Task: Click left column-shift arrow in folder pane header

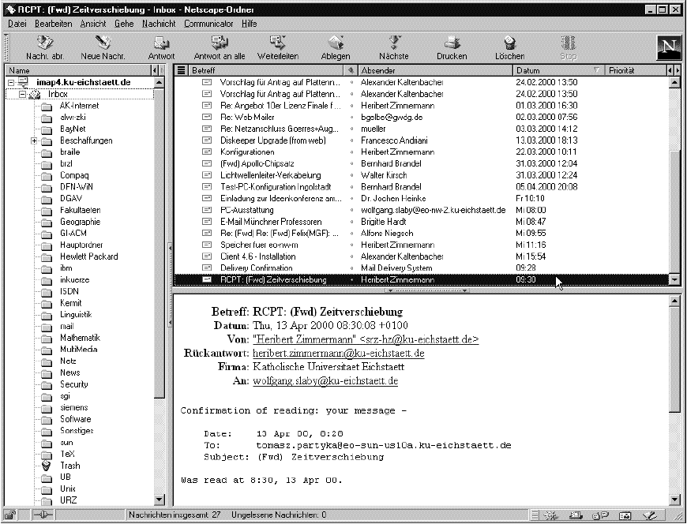Action: click(155, 70)
